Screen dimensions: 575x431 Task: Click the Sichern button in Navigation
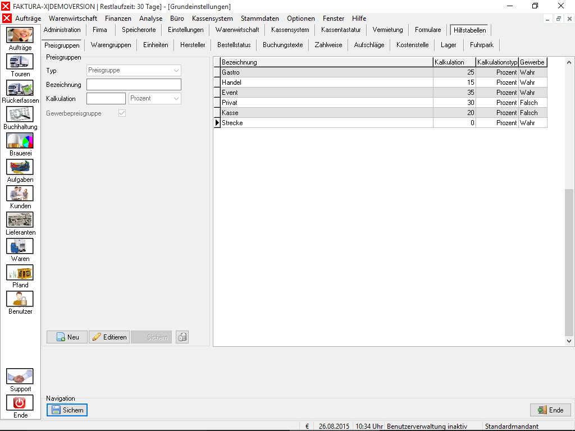[x=67, y=410]
